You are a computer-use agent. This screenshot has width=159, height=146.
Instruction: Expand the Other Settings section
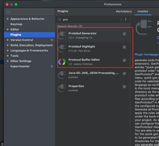(8, 61)
